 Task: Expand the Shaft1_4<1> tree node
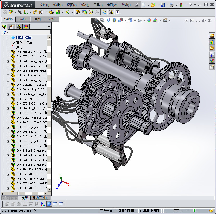[8, 108]
